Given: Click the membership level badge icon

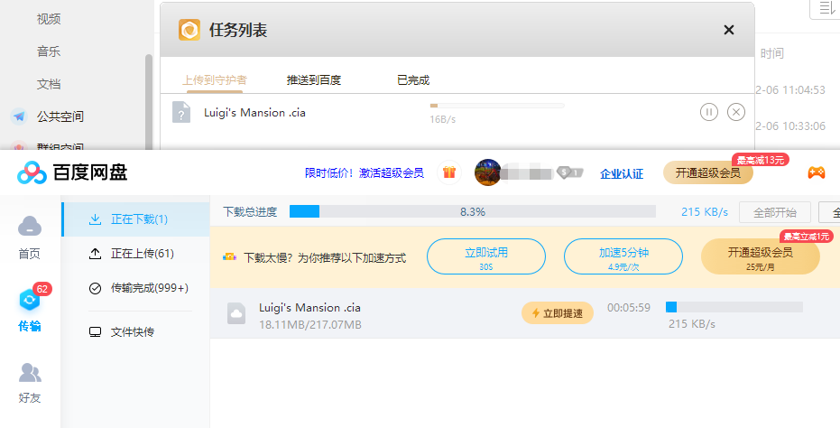Looking at the screenshot, I should point(569,172).
